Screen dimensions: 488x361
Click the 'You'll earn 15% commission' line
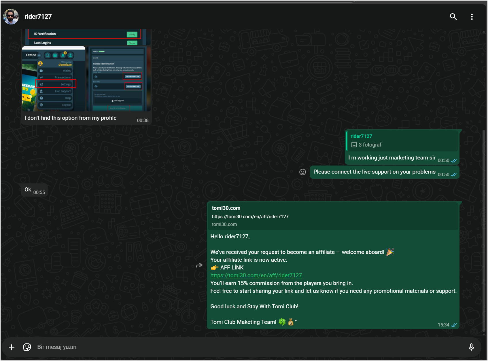(282, 283)
